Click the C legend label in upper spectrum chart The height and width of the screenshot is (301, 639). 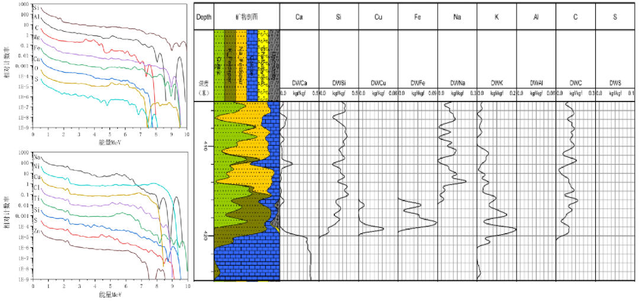[36, 28]
